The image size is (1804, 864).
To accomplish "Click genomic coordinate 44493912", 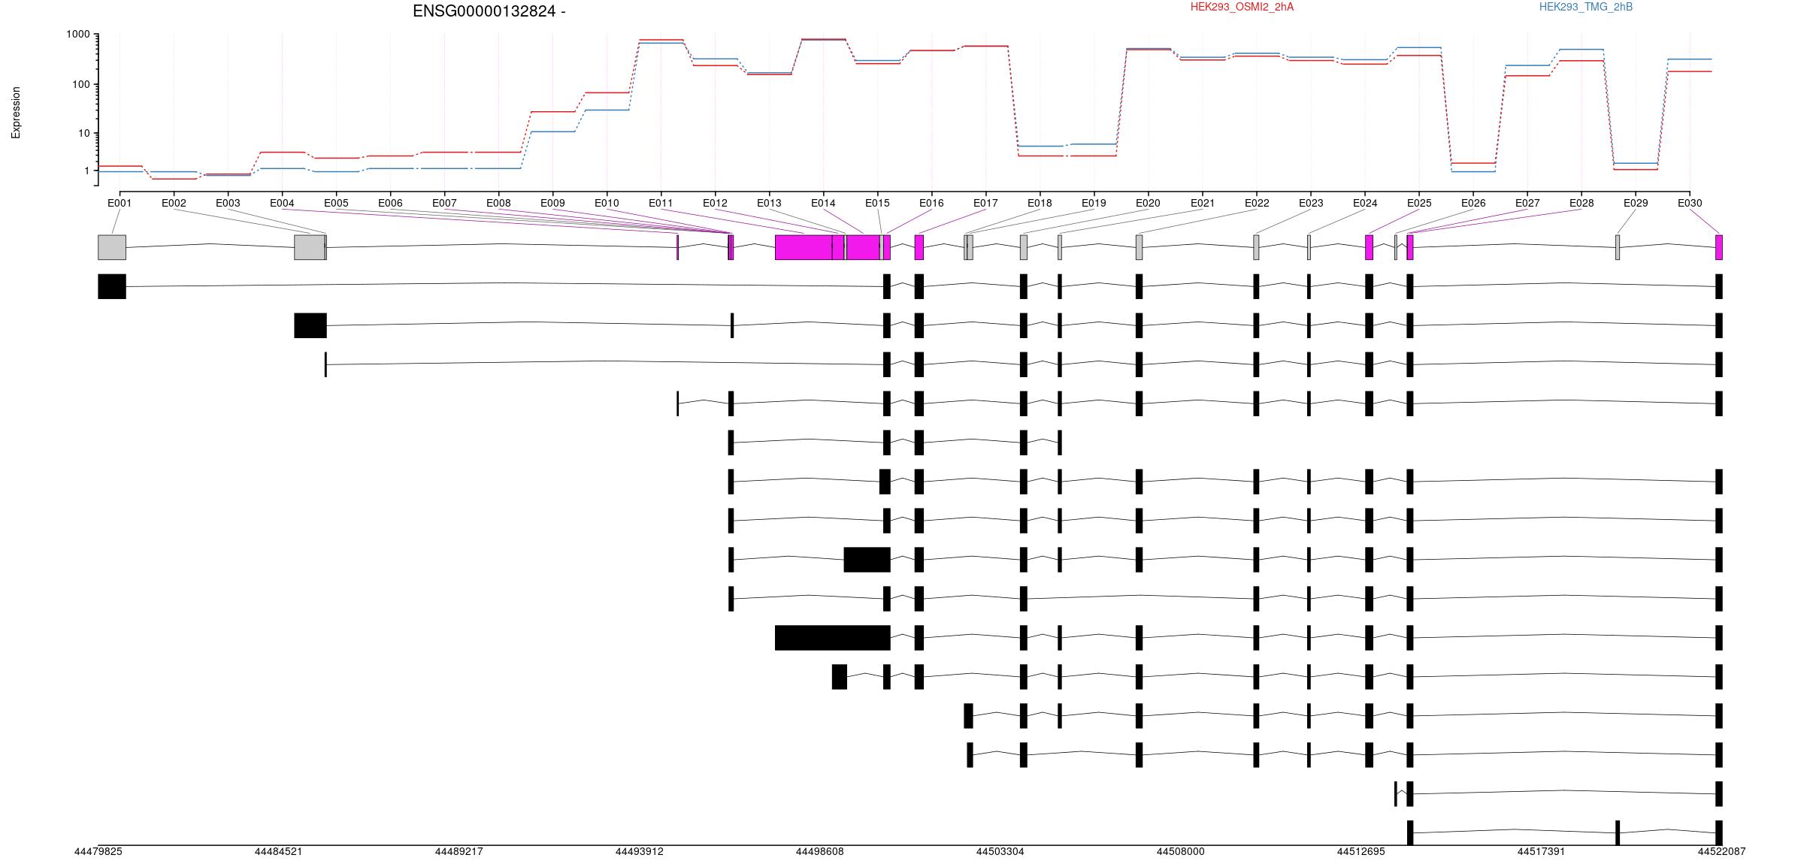I will pyautogui.click(x=640, y=852).
